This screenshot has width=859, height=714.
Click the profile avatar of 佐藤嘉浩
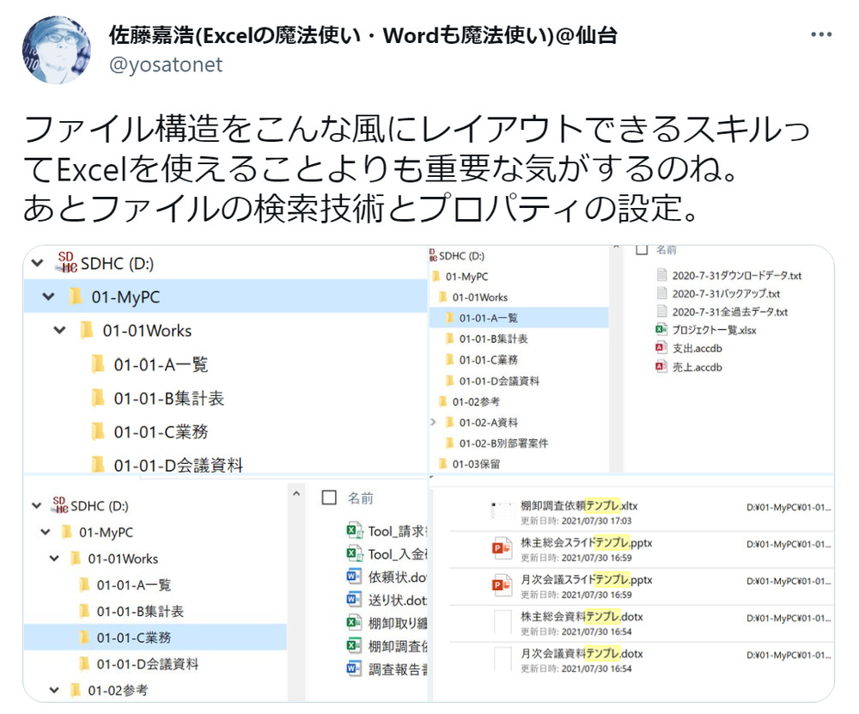tap(57, 49)
